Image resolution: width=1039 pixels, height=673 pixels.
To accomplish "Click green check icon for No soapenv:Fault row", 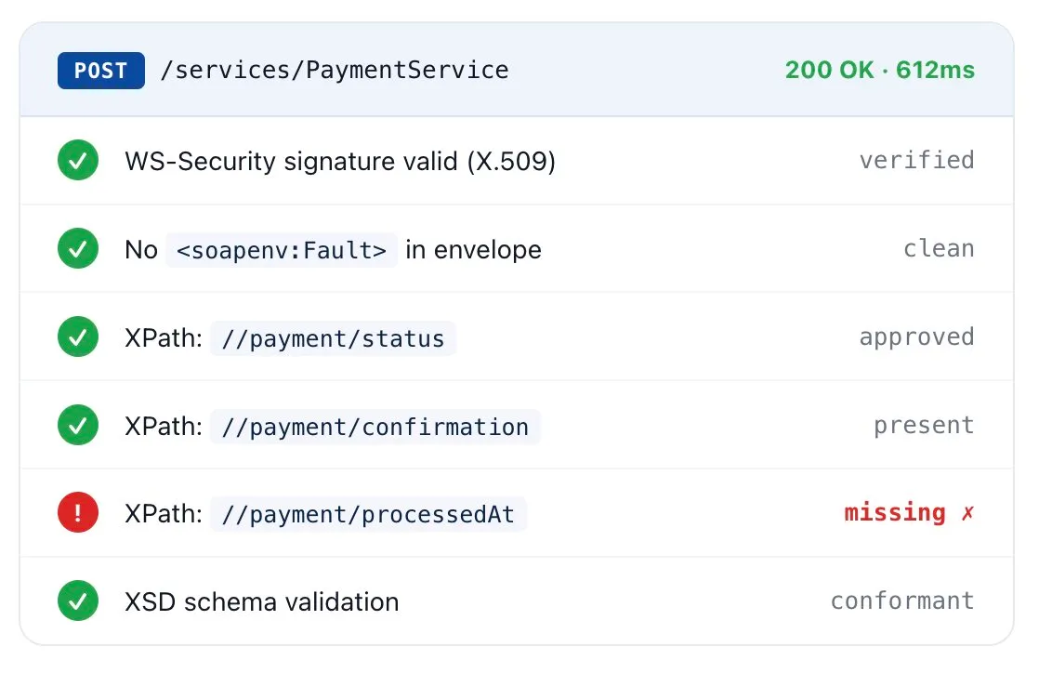I will [x=78, y=248].
